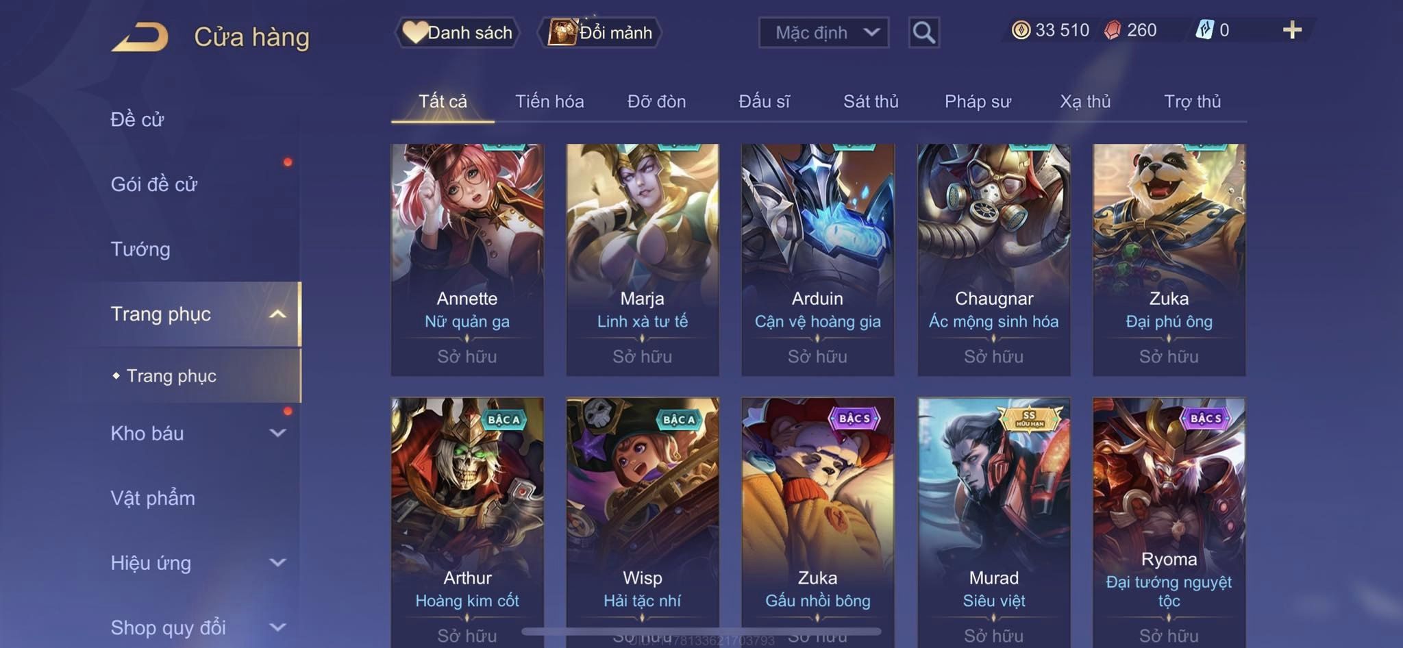1403x648 pixels.
Task: Switch to the Pháp sư tab
Action: pyautogui.click(x=978, y=101)
